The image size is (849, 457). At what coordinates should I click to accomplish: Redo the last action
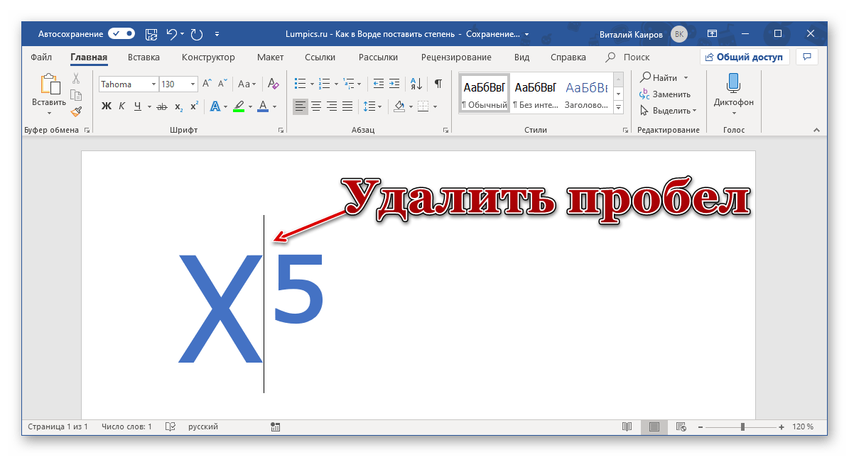click(x=197, y=34)
